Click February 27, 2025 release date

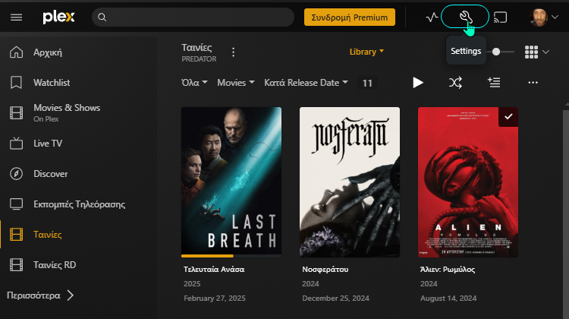click(215, 298)
